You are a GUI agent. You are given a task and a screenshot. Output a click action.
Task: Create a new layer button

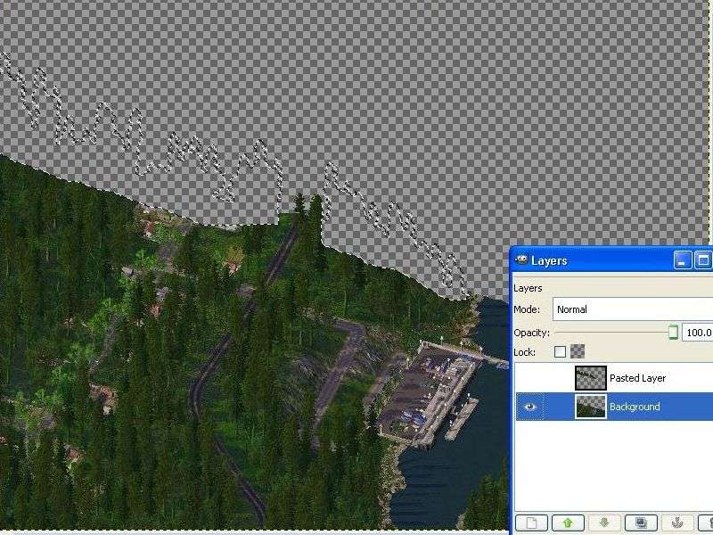531,523
